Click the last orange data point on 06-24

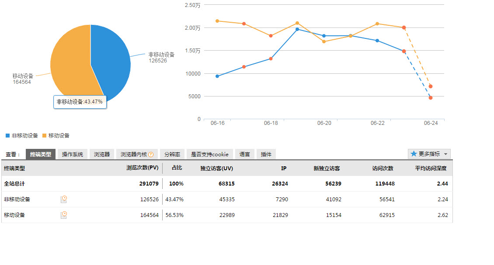431,86
